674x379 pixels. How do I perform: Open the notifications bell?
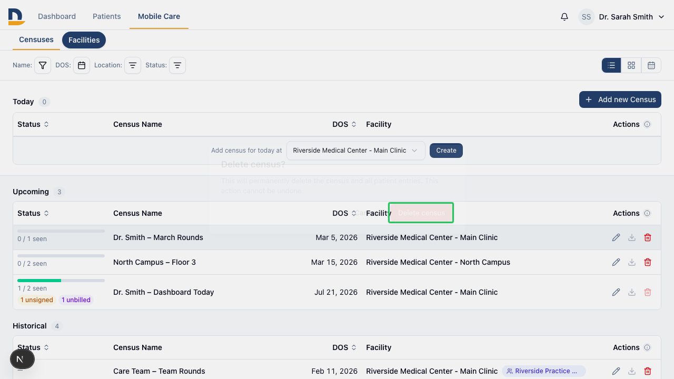(x=564, y=17)
